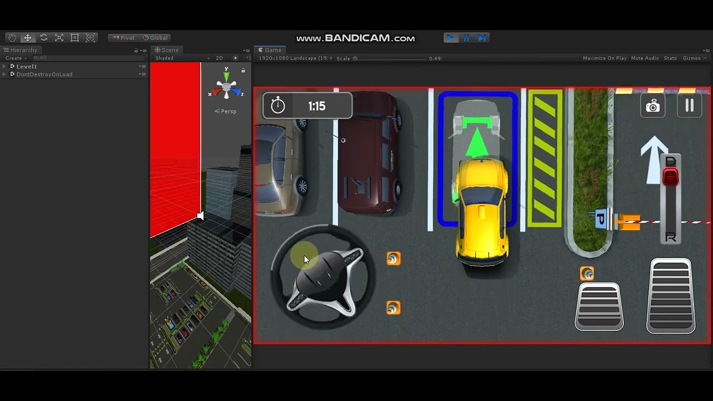Toggle Persp projection label in Scene view

pyautogui.click(x=226, y=111)
